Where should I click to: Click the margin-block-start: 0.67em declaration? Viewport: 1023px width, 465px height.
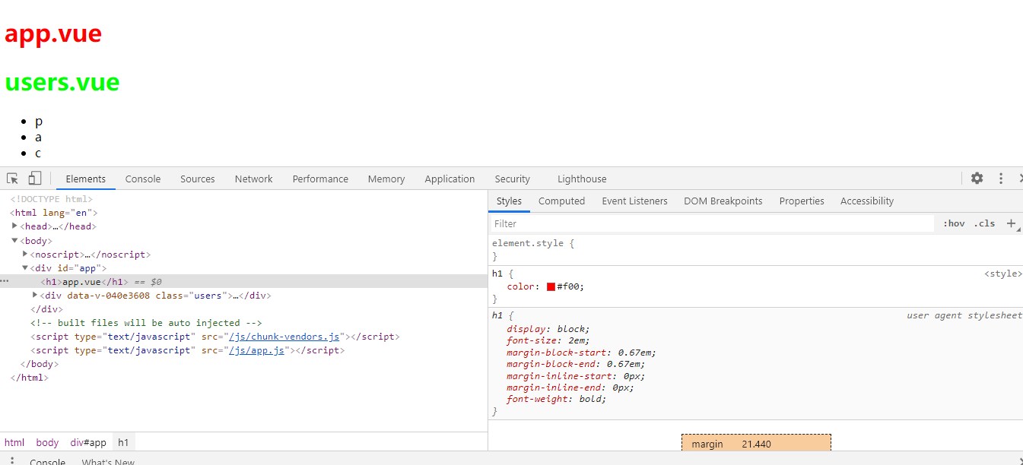581,353
